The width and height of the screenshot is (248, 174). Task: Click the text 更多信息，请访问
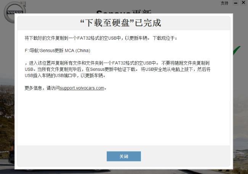coord(42,88)
